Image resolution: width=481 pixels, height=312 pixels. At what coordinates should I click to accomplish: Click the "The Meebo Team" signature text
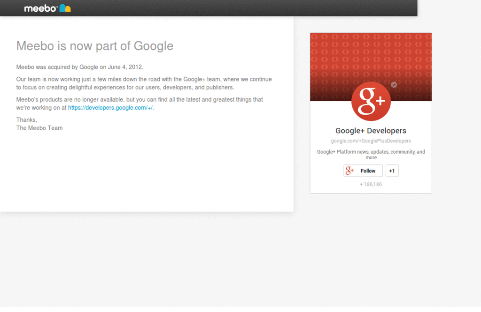[39, 128]
